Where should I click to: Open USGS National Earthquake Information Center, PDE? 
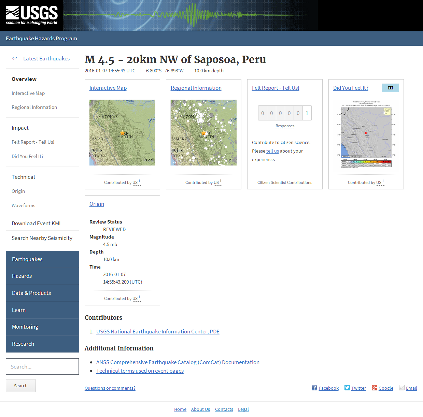[158, 331]
